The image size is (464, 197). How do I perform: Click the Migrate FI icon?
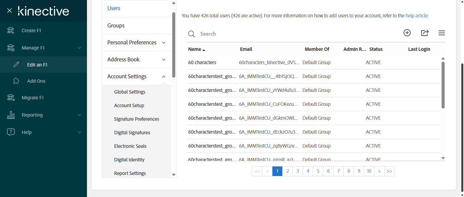[11, 98]
